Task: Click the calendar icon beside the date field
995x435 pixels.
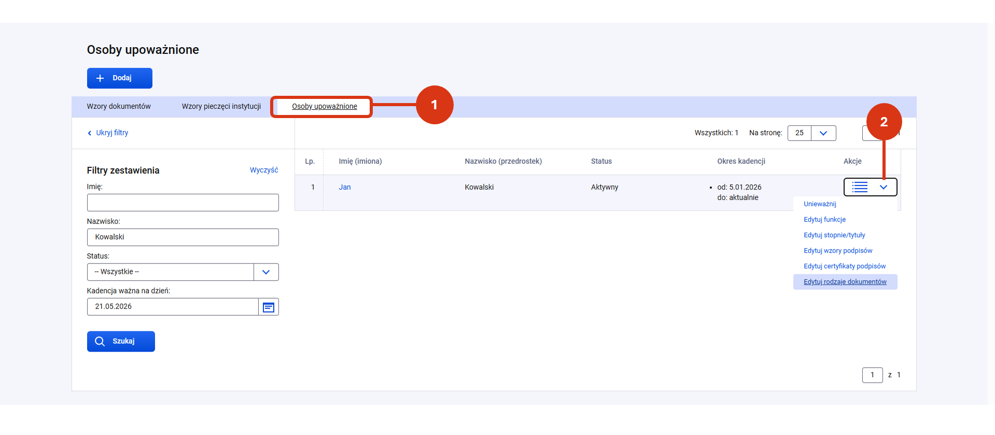Action: (269, 307)
